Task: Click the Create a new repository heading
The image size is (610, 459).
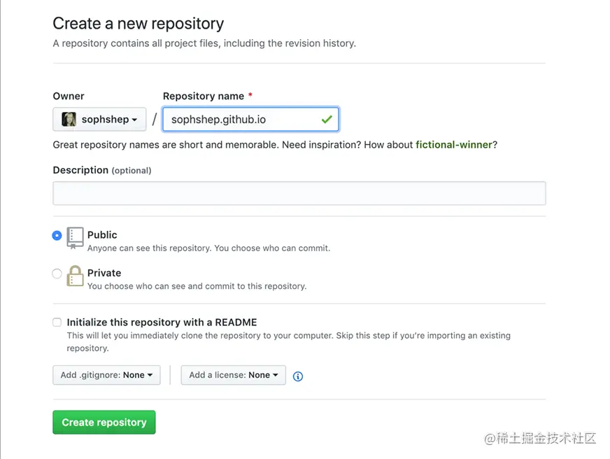Action: (139, 24)
